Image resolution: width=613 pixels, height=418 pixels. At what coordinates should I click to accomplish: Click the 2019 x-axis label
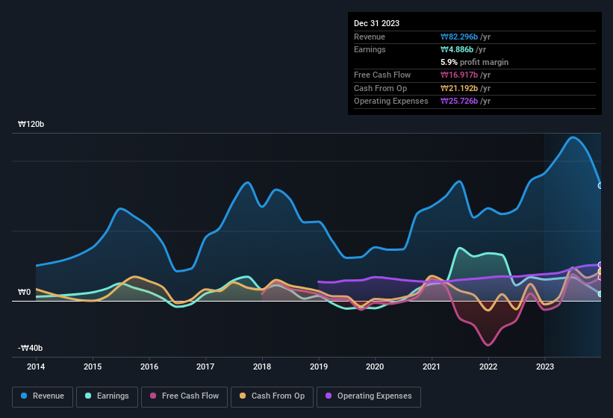tap(319, 366)
